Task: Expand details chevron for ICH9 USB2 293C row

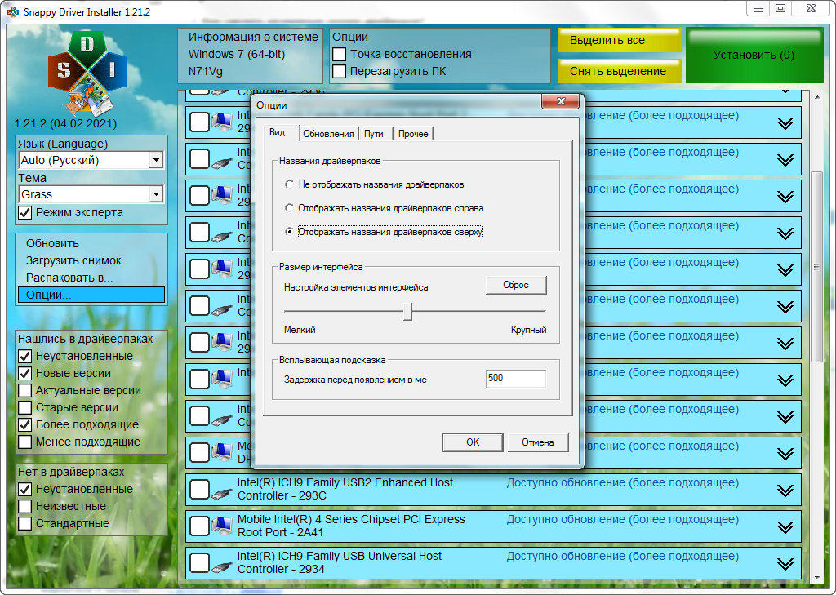Action: (785, 491)
